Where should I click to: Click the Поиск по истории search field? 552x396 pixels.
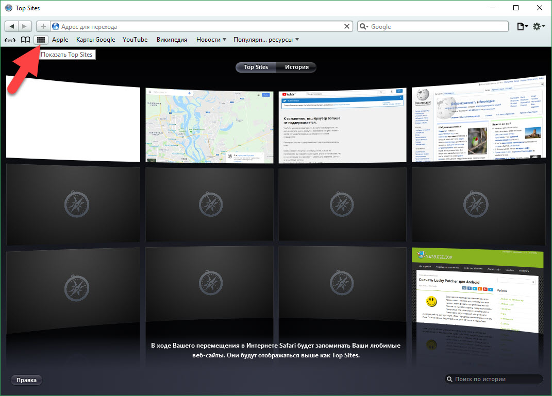click(495, 379)
